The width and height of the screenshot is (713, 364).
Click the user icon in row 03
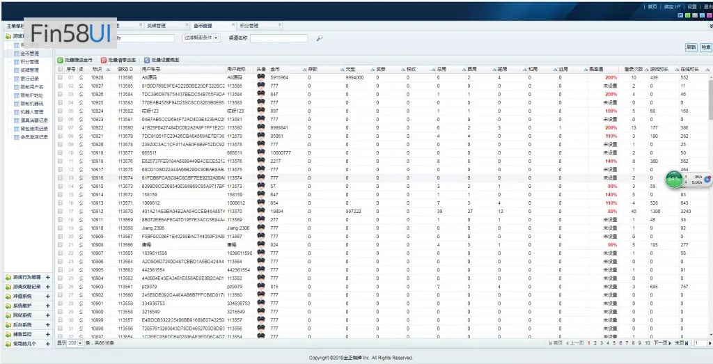point(81,94)
